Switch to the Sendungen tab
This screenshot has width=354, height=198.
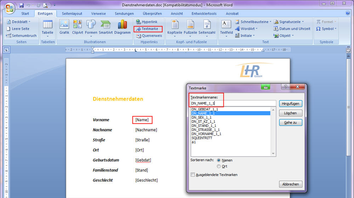click(x=124, y=13)
